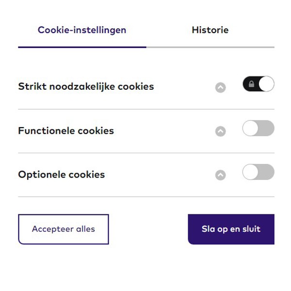Switch to the Historie tab
This screenshot has height=291, width=291.
[x=210, y=30]
